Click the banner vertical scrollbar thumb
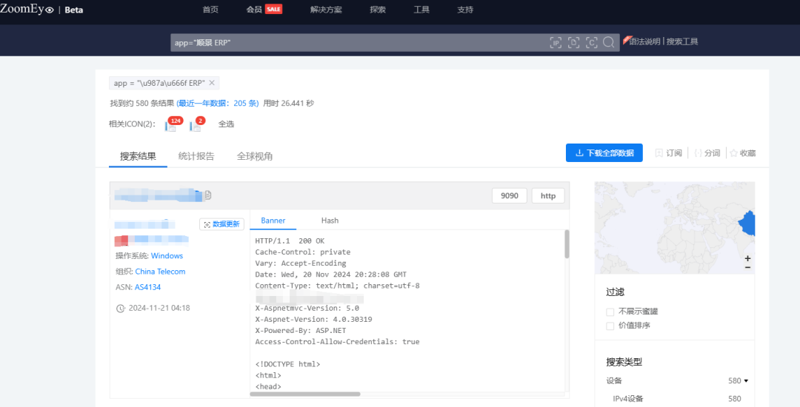 click(x=567, y=244)
